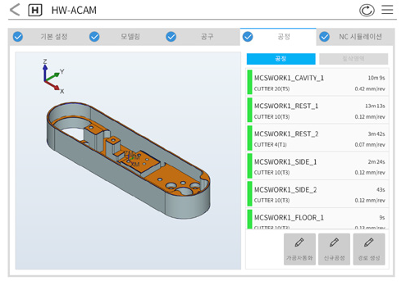Click the XYZ coordinate axes indicator
The image size is (406, 299).
[x=53, y=76]
